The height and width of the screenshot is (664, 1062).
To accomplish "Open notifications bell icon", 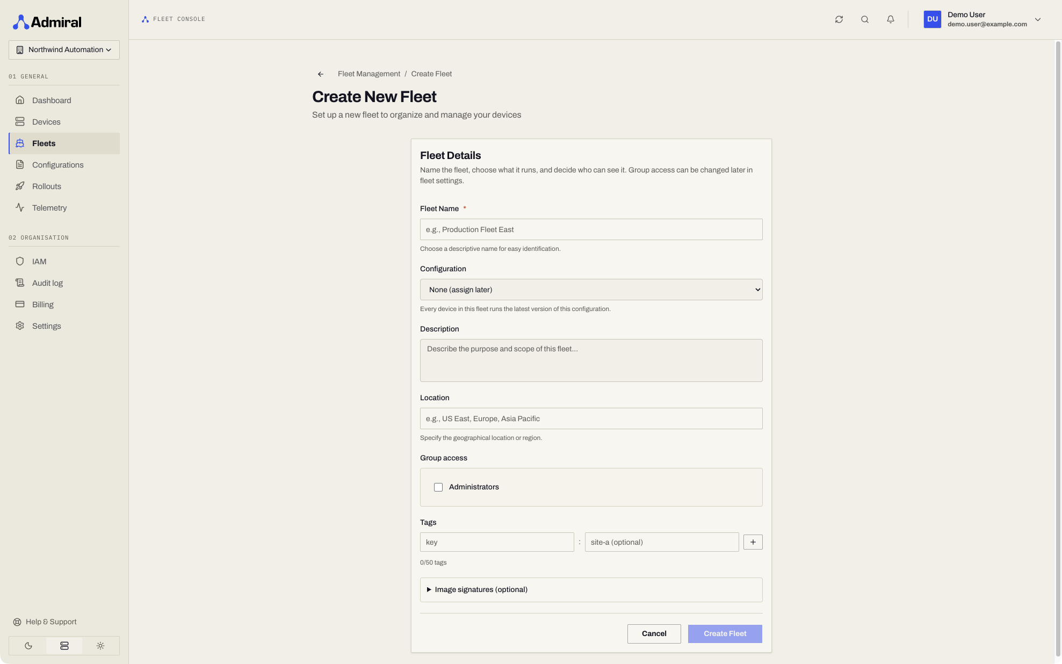I will point(891,19).
